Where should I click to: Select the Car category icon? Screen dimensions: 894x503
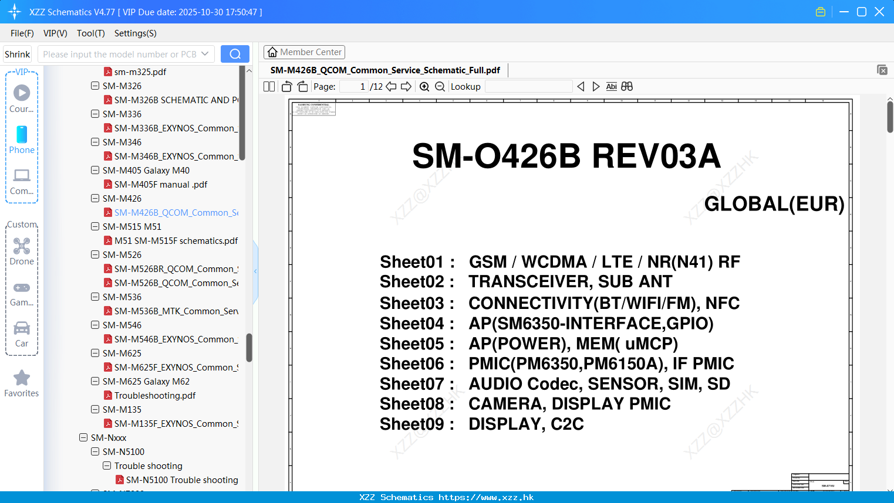[22, 328]
